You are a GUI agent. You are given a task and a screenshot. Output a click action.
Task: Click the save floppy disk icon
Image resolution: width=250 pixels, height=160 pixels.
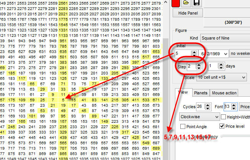point(196,3)
